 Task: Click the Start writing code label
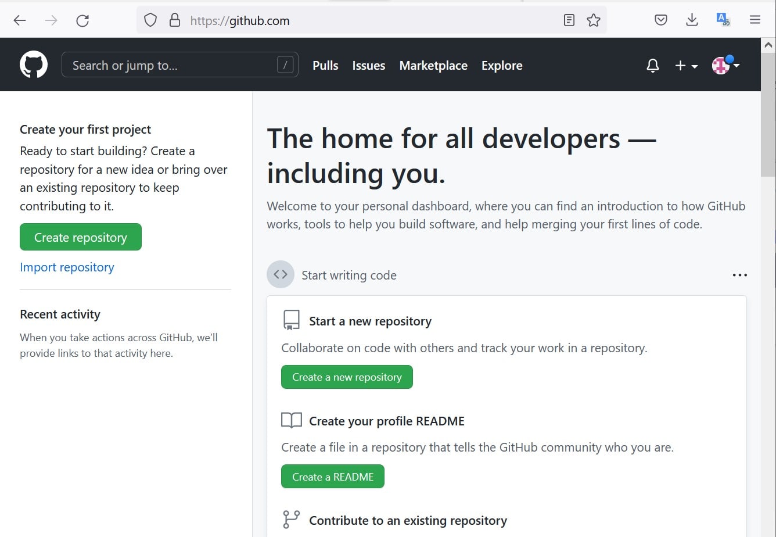[x=349, y=275]
